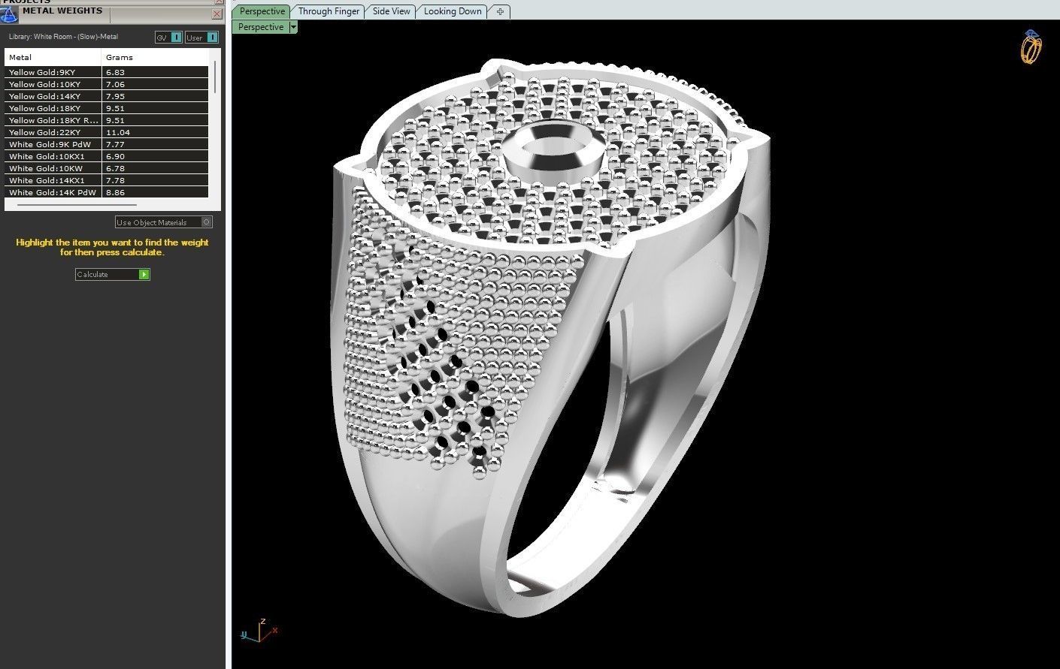Click the vertical scrollbar of metal list

[215, 77]
